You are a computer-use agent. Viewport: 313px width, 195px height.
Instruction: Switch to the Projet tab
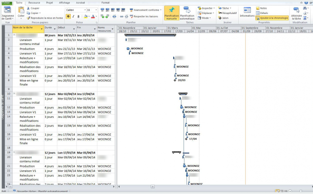(49, 3)
